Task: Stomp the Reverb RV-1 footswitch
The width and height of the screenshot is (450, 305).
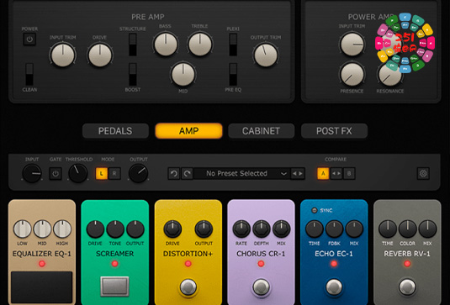Action: (x=407, y=287)
